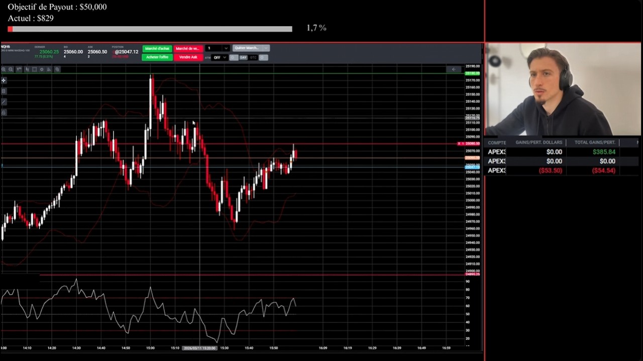The height and width of the screenshot is (361, 643).
Task: Open the 1m timeframe selector
Action: tap(19, 69)
